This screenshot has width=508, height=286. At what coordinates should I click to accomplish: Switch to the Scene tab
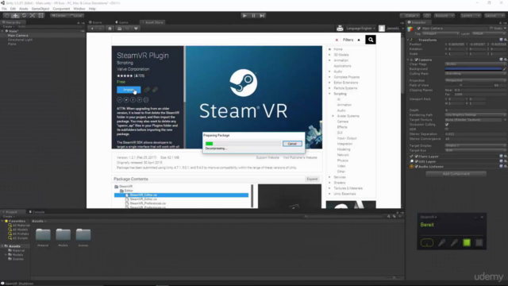(x=96, y=22)
